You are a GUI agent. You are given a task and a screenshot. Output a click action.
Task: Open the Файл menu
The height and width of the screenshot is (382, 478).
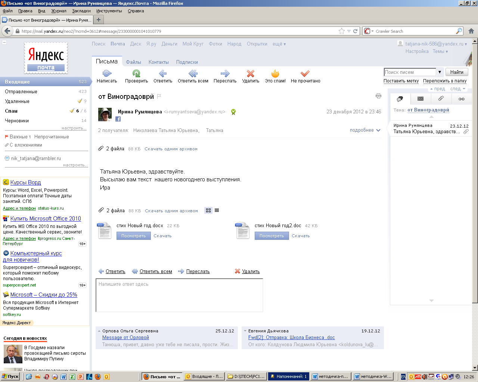tap(7, 11)
